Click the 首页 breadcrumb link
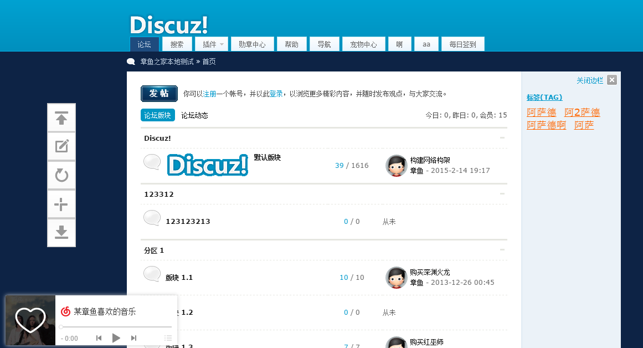This screenshot has height=348, width=643. click(x=209, y=62)
